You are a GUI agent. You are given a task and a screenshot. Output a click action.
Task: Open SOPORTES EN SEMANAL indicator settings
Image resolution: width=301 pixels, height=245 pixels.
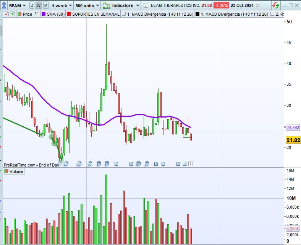(x=95, y=14)
